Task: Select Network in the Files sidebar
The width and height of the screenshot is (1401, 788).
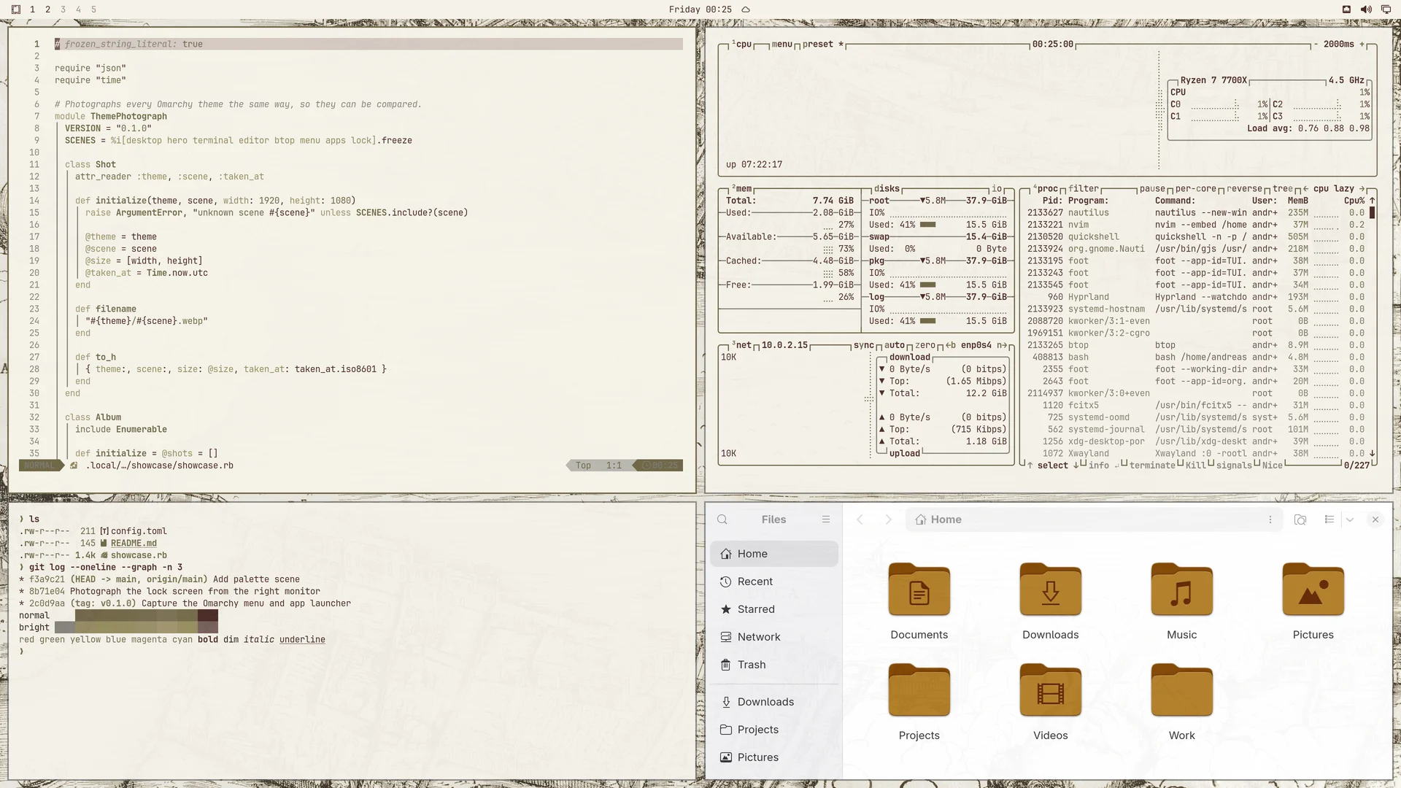Action: pyautogui.click(x=773, y=637)
